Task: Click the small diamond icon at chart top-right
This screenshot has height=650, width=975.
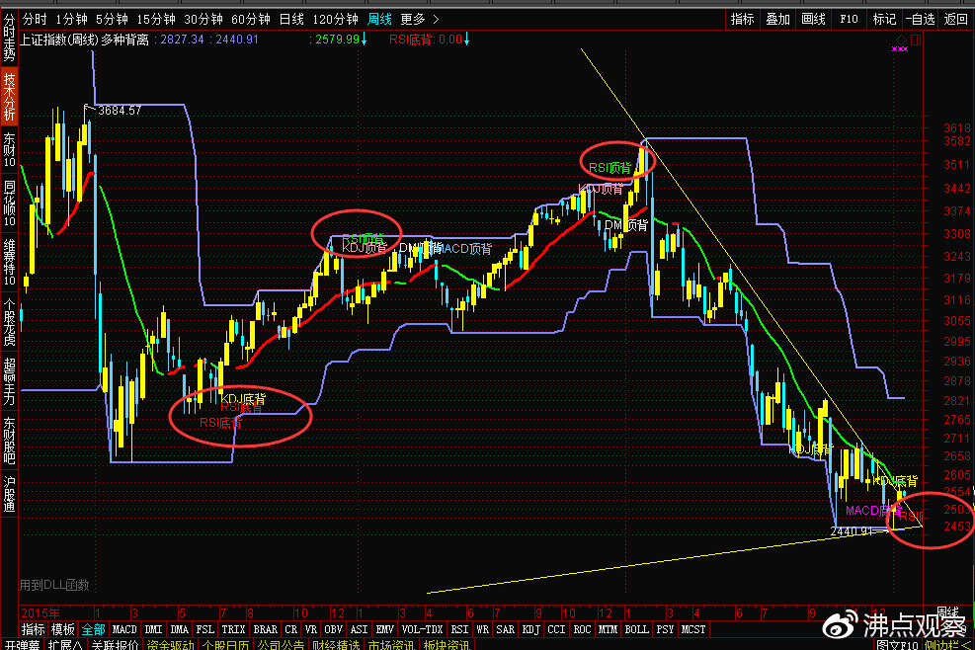Action: 901,40
